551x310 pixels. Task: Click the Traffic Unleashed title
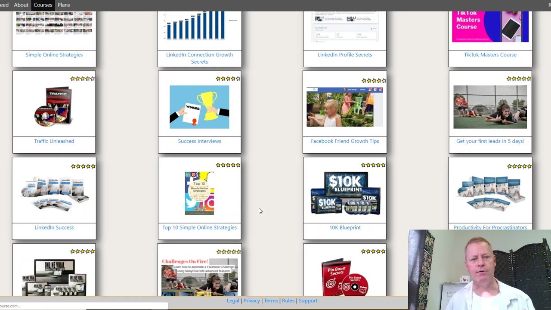(x=54, y=141)
